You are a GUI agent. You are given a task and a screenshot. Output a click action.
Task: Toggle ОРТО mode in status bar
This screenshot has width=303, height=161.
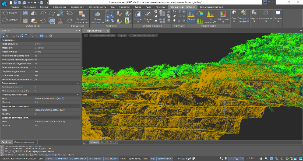123,159
